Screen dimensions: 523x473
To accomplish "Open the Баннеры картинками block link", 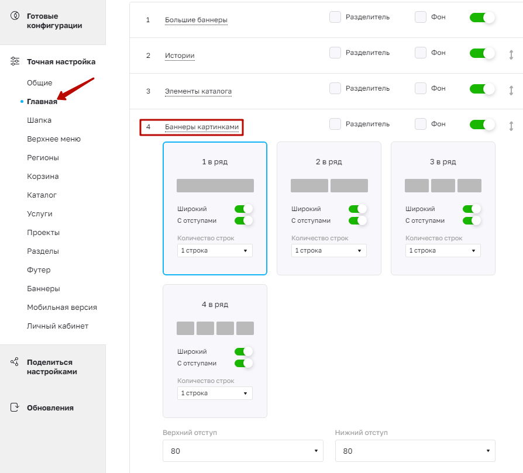I will (202, 127).
